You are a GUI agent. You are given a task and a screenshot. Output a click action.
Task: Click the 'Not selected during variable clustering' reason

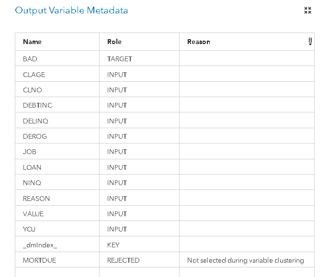[x=246, y=260]
